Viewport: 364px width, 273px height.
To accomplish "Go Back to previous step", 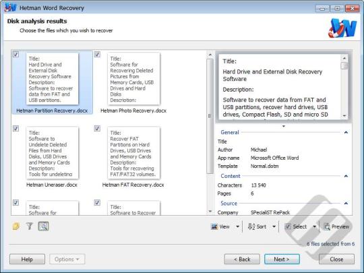I will [x=242, y=259].
